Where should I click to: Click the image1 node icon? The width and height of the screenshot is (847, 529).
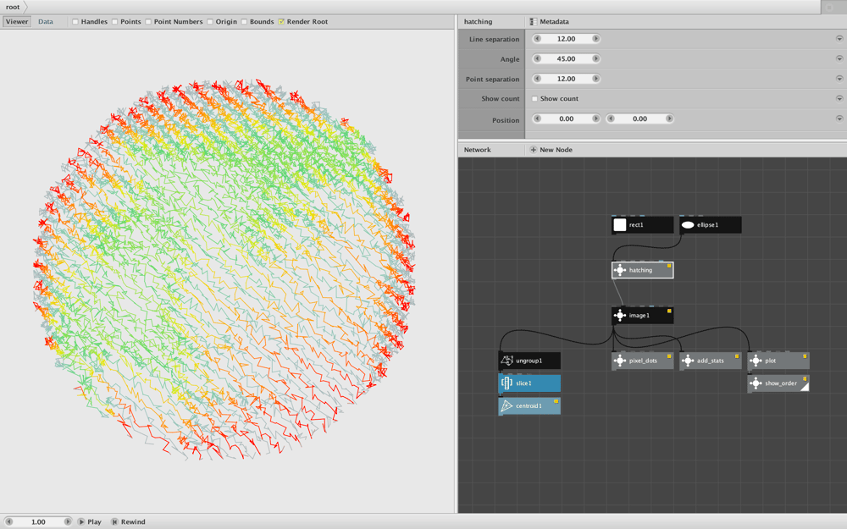pyautogui.click(x=620, y=315)
